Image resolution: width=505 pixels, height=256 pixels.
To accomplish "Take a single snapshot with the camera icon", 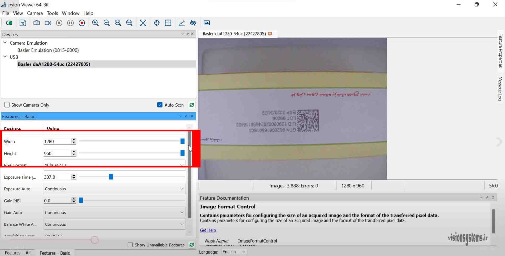I will click(x=36, y=23).
